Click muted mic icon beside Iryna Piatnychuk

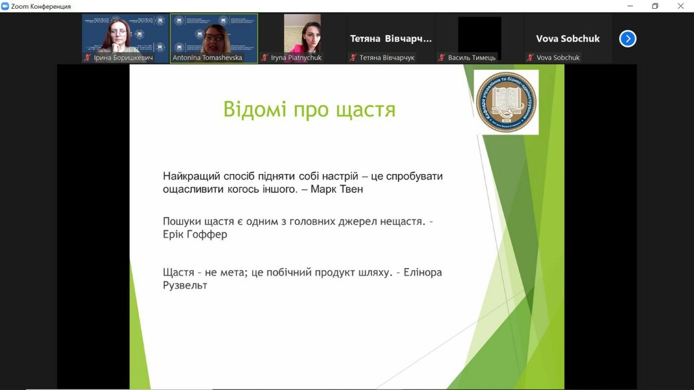[x=264, y=58]
